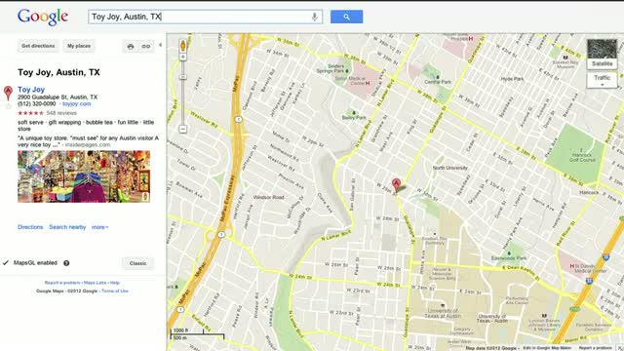Screen dimensions: 624x351
Task: Toggle the MapsGL enabled checkmark
Action: (6, 262)
